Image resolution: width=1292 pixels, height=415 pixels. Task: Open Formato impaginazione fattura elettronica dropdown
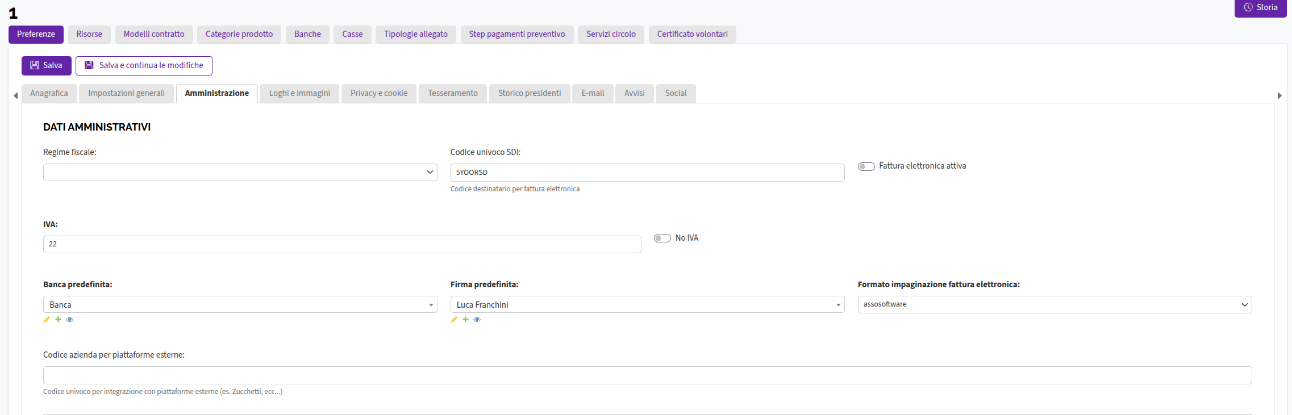click(1055, 304)
